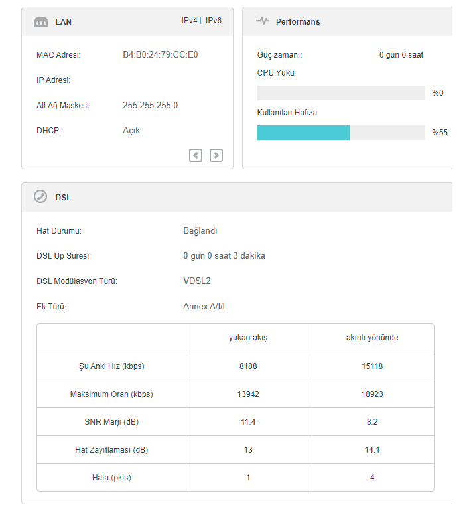Click the Alt Ağ Maskesi label
Screen dimensions: 471x507
click(x=64, y=106)
